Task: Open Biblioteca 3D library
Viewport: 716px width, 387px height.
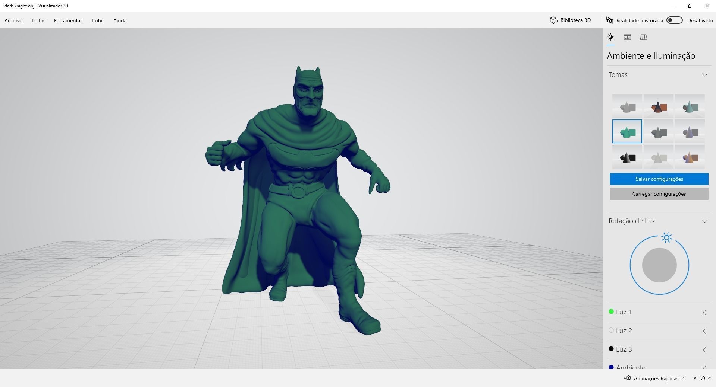Action: 570,20
